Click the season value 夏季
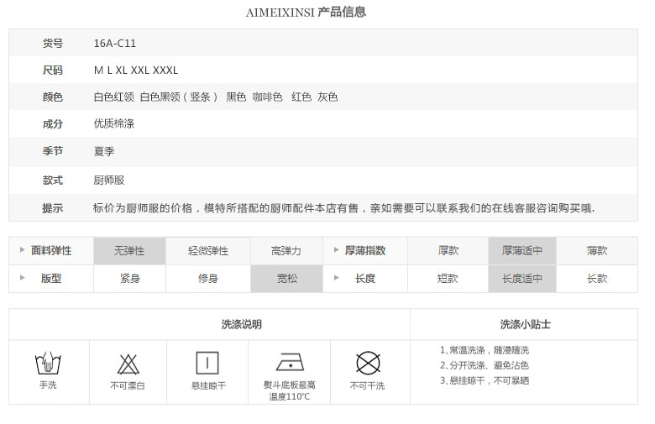Image resolution: width=655 pixels, height=424 pixels. tap(104, 151)
